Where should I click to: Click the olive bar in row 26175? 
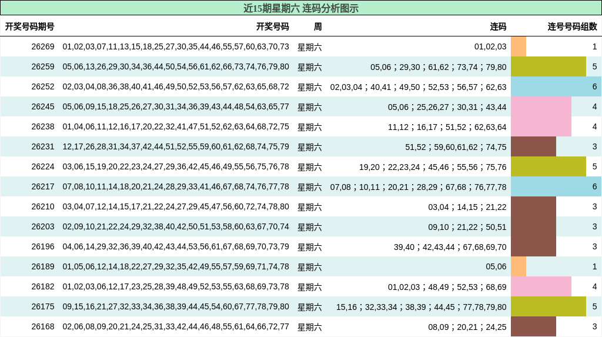[549, 306]
